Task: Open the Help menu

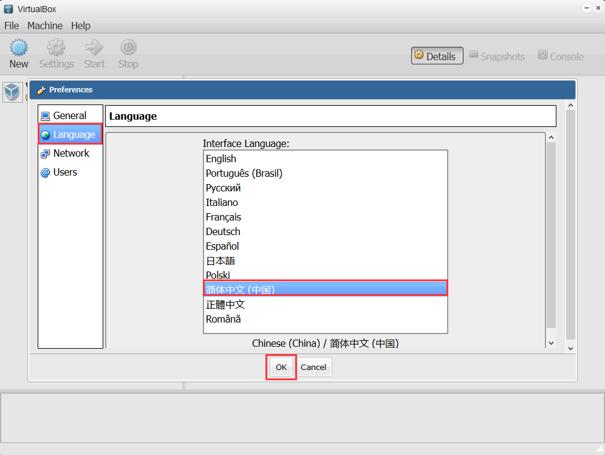Action: click(81, 26)
